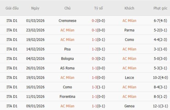170x110 pixels.
Task: Click the "Phạt góc" column header
Action: coord(160,8)
